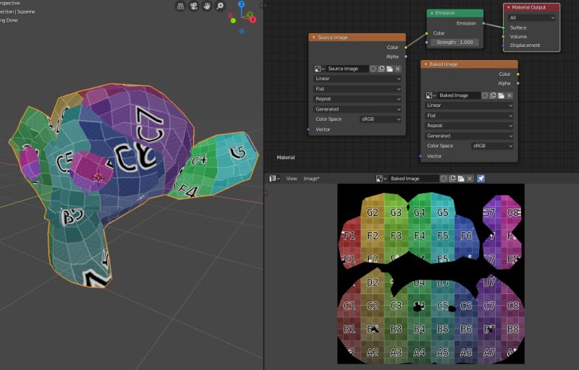The height and width of the screenshot is (370, 579).
Task: Unlink Baked Image with X in image editor header
Action: [470, 178]
